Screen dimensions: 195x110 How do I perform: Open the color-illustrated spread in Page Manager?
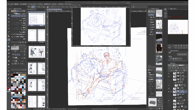pyautogui.click(x=37, y=52)
